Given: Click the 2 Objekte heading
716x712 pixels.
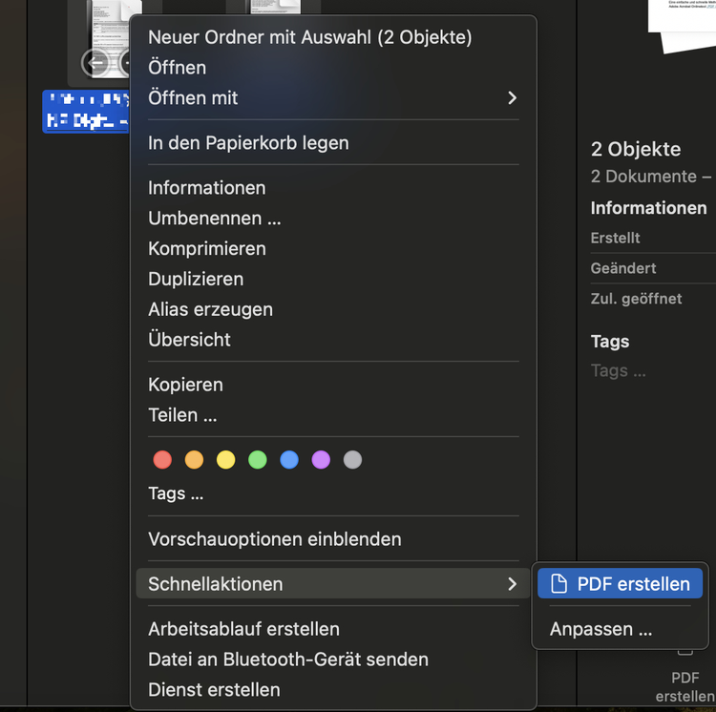Looking at the screenshot, I should coord(636,149).
